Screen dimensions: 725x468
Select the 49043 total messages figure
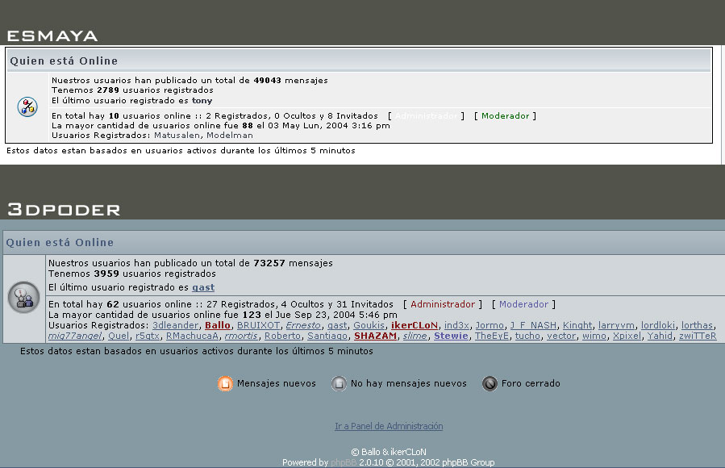coord(267,80)
